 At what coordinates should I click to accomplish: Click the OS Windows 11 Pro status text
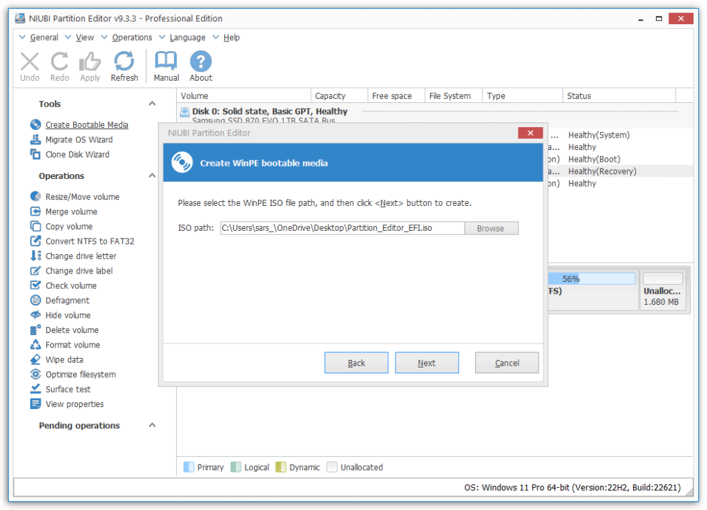click(x=572, y=487)
